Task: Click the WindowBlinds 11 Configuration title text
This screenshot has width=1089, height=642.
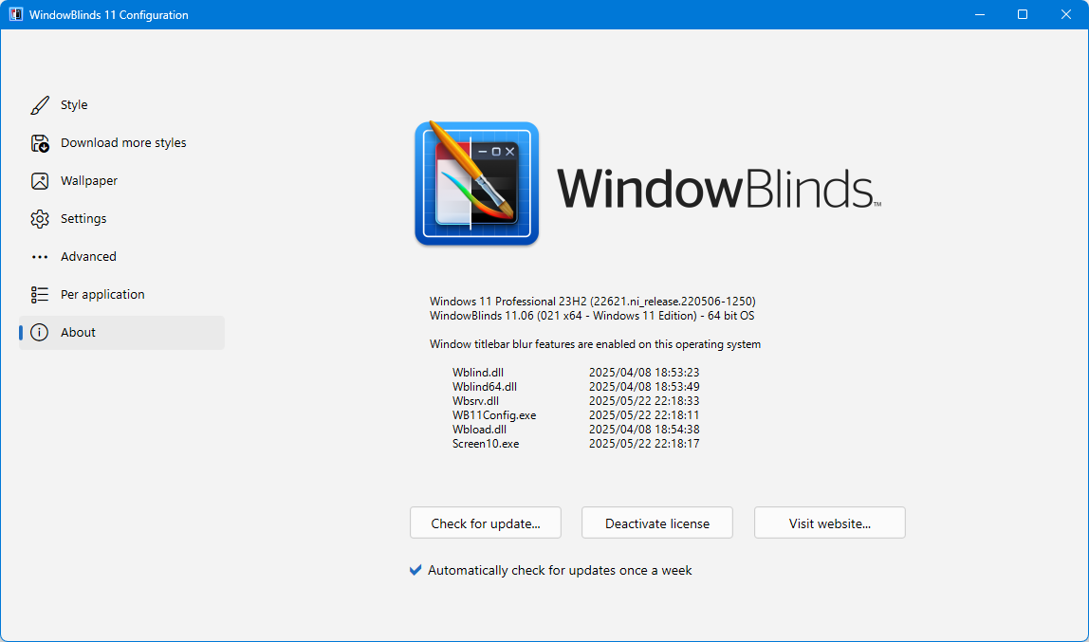Action: point(108,14)
